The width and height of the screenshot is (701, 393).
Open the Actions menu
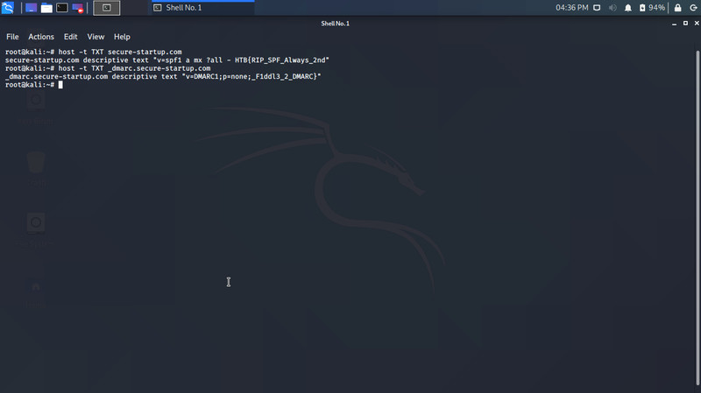[41, 37]
